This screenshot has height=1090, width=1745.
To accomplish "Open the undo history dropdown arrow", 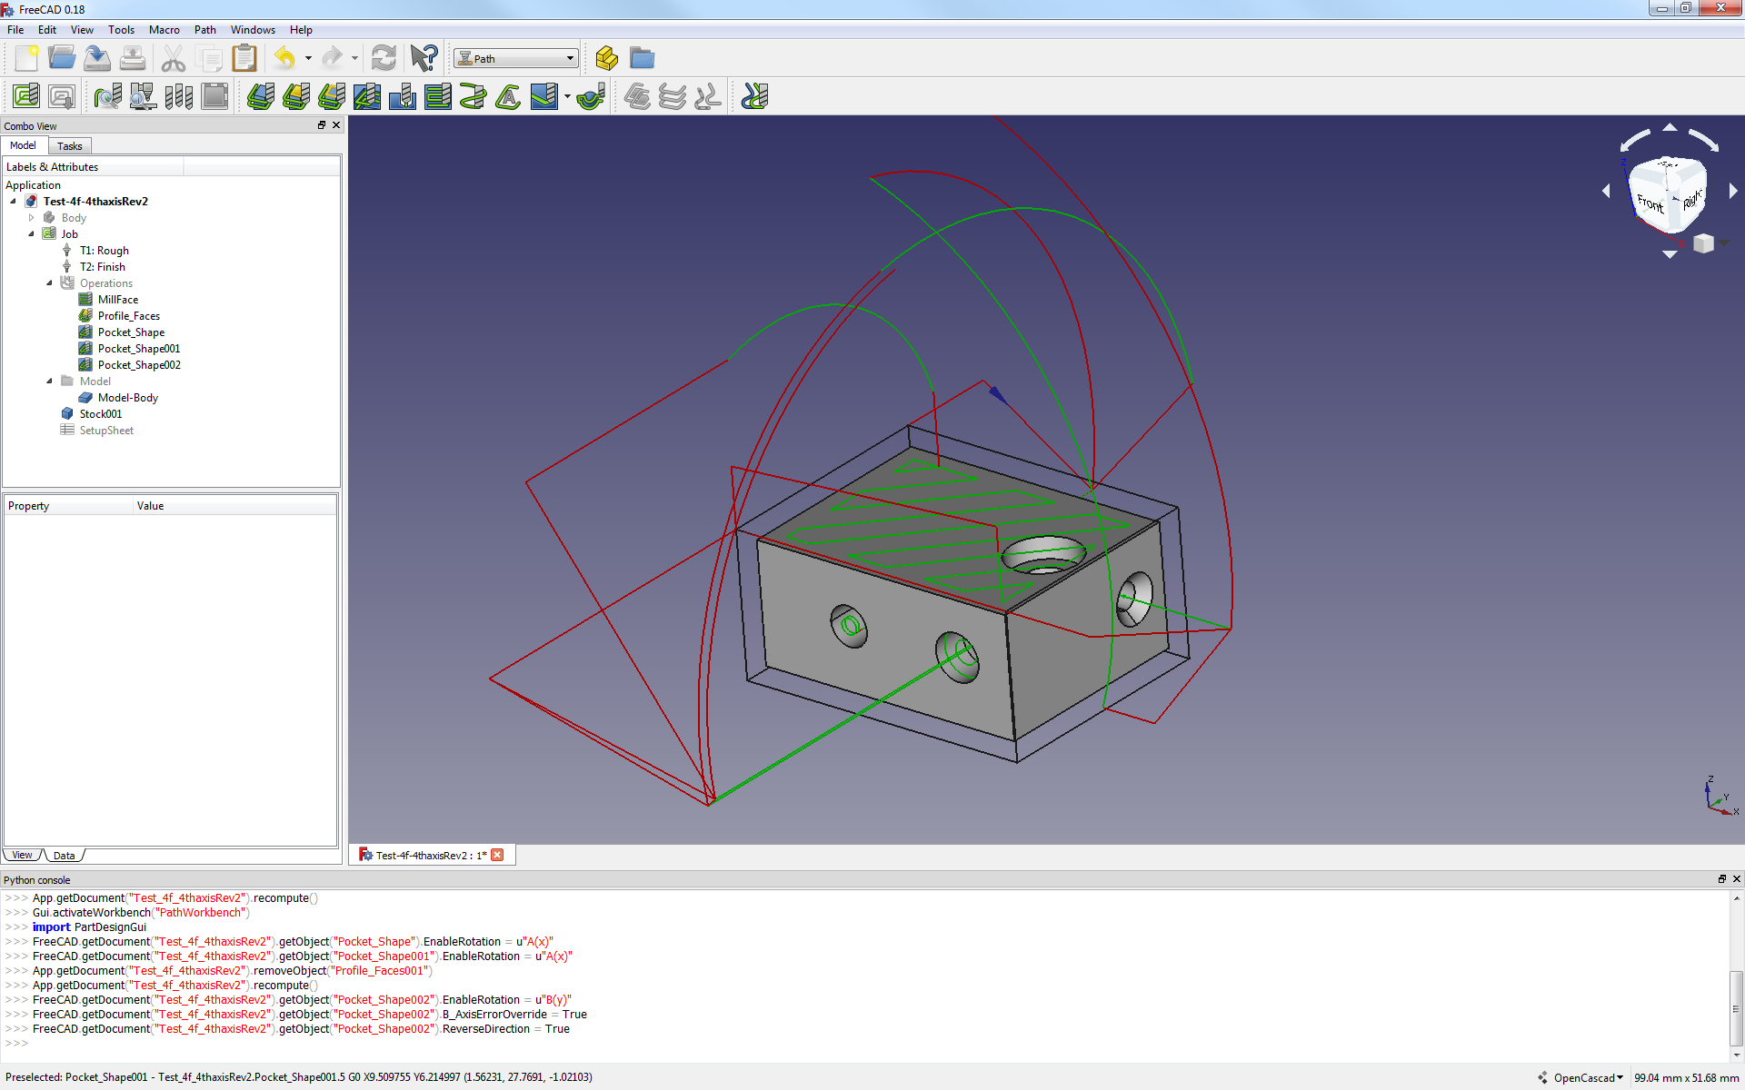I will 309,59.
